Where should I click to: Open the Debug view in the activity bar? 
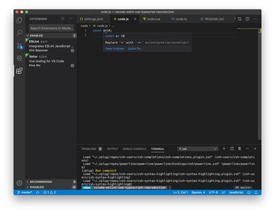pyautogui.click(x=19, y=58)
